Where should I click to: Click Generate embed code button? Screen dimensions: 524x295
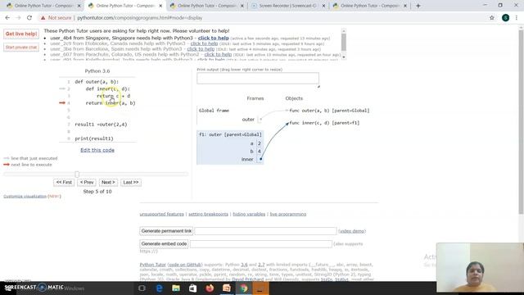click(x=164, y=244)
